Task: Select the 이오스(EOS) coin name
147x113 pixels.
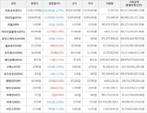Action: (13, 109)
